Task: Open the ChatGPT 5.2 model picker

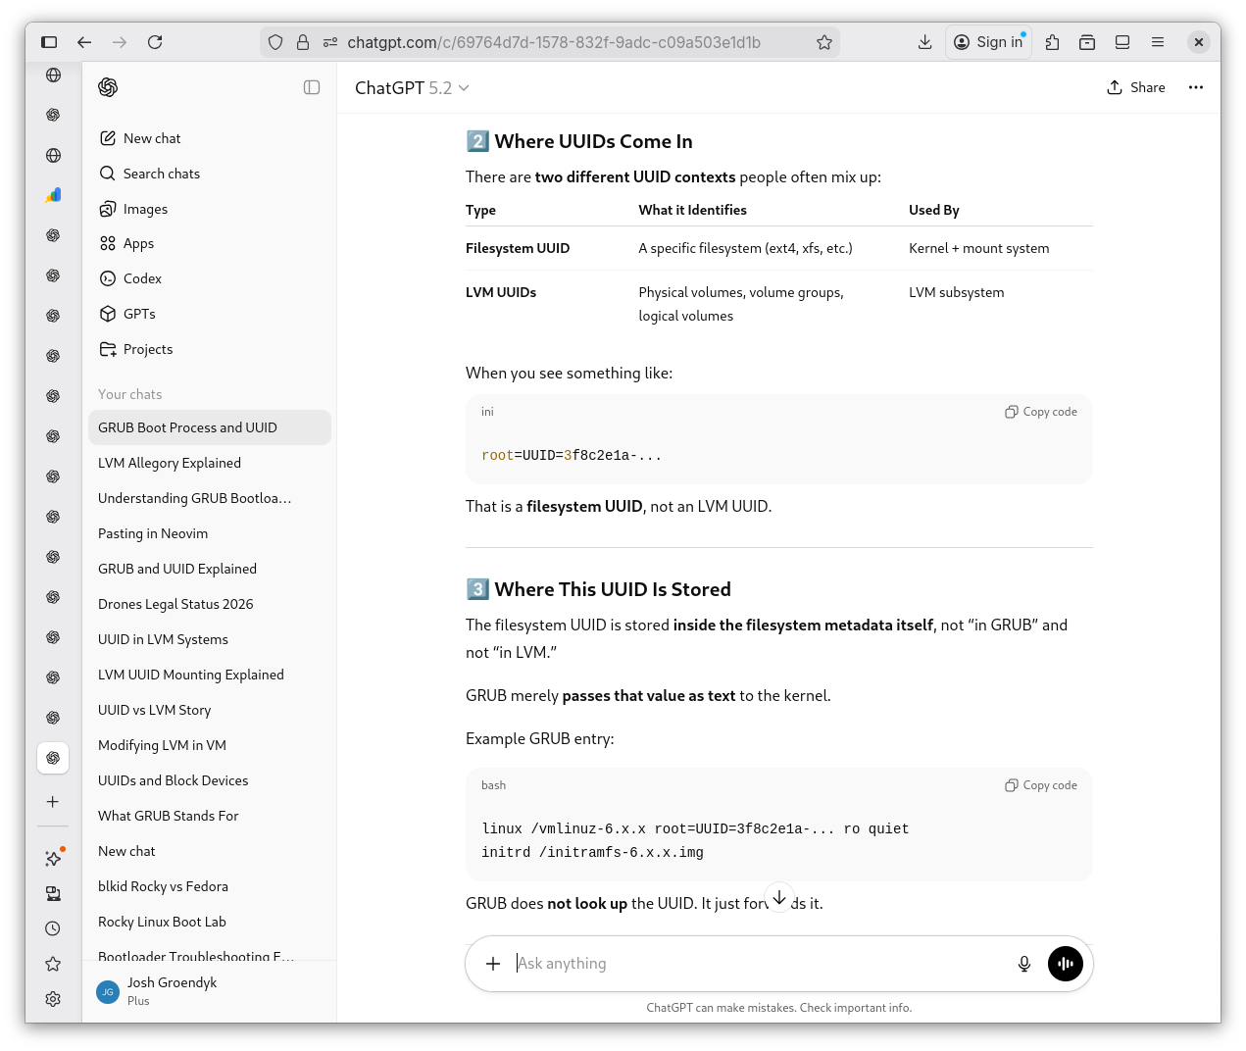Action: 412,87
